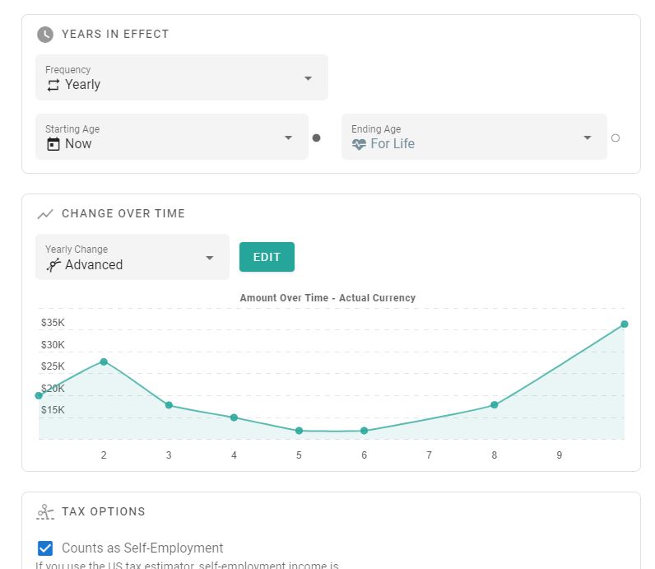The width and height of the screenshot is (655, 569).
Task: Click the heartbeat icon in Ending Age
Action: pyautogui.click(x=359, y=144)
